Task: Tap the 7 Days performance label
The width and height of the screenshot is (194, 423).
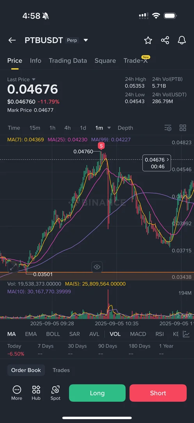Action: pyautogui.click(x=45, y=346)
